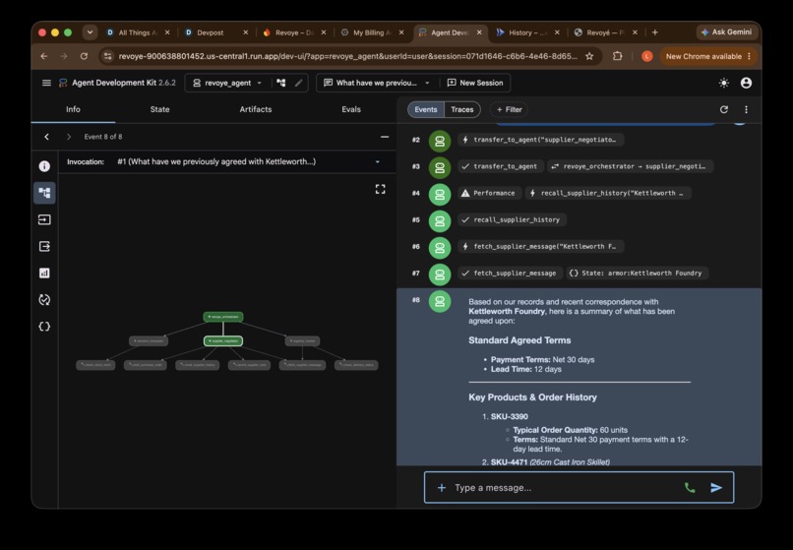Screen dimensions: 793x550
Task: Switch to the Info tab
Action: point(73,109)
